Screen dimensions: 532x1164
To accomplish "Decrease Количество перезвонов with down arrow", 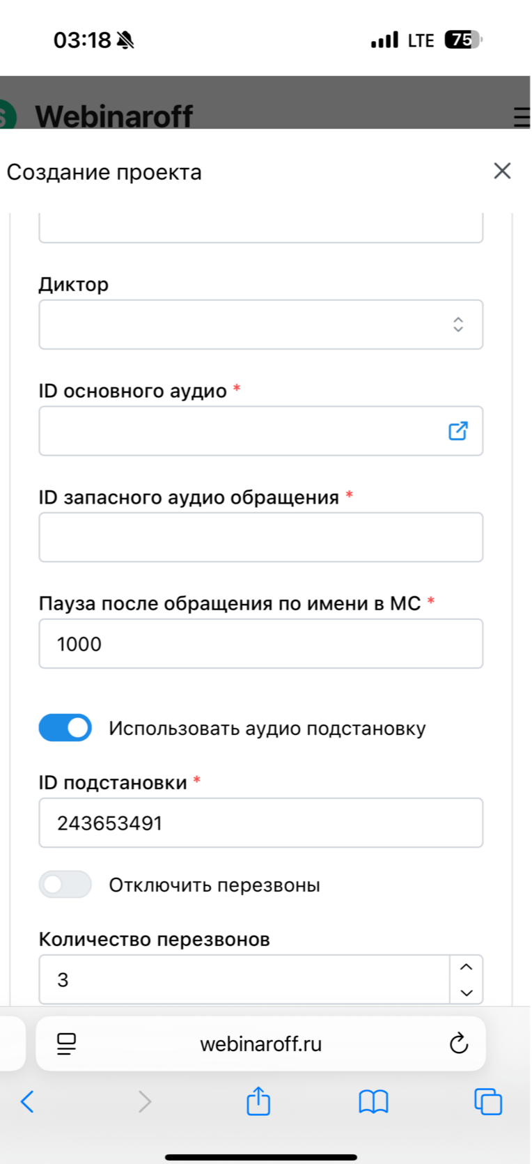I will (467, 993).
